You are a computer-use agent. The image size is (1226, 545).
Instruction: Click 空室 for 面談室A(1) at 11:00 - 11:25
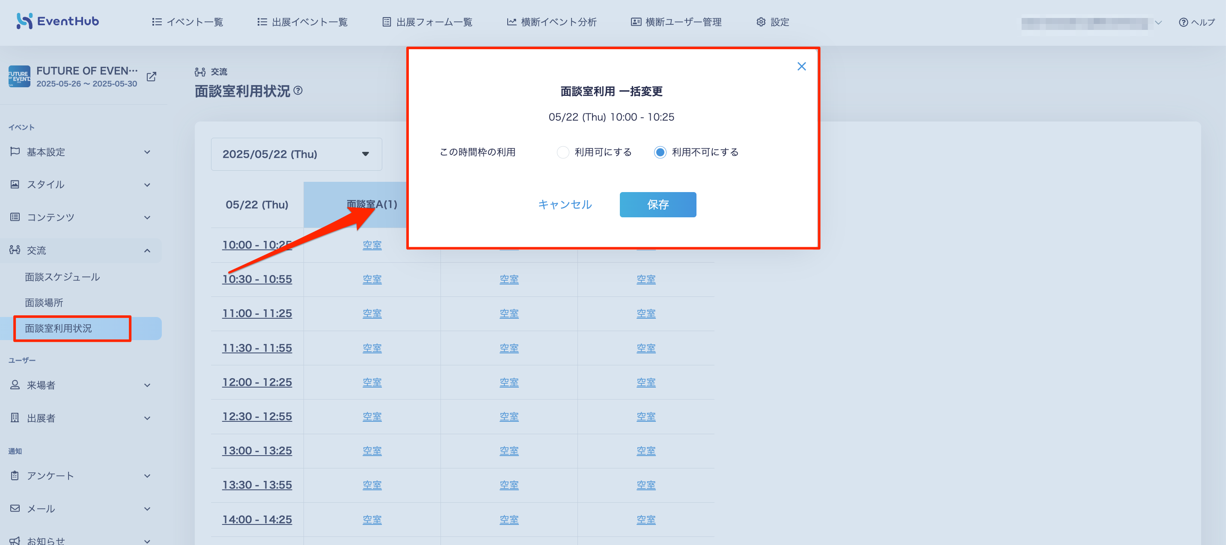[x=372, y=314]
